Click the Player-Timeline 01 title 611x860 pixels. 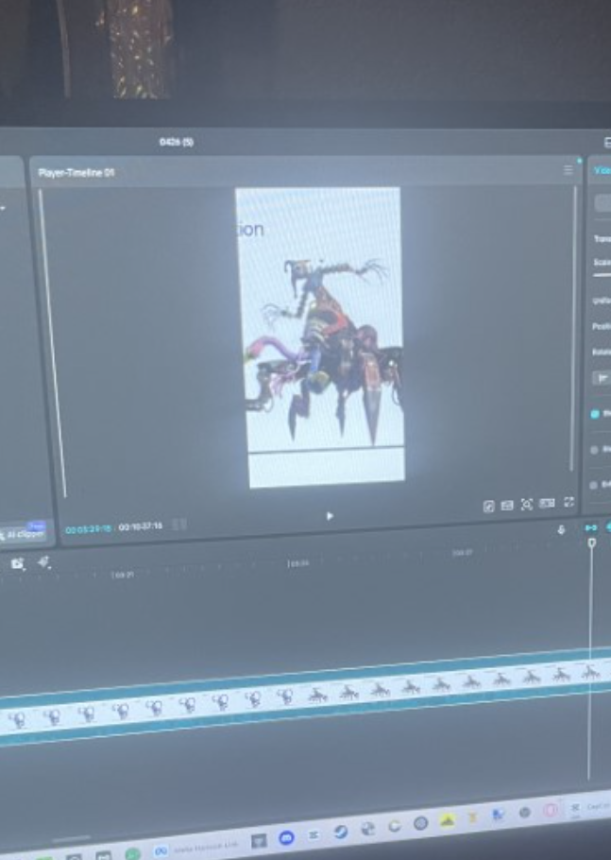(x=76, y=173)
